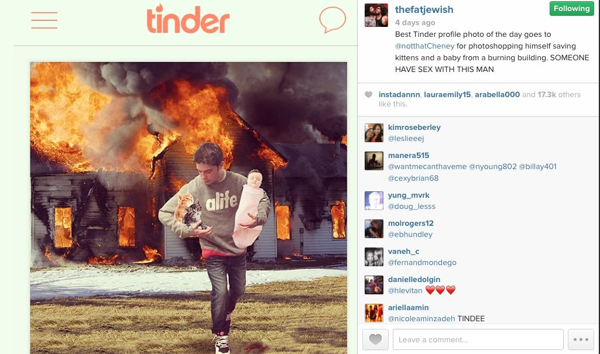Open the three-dot more options button

coord(581,339)
